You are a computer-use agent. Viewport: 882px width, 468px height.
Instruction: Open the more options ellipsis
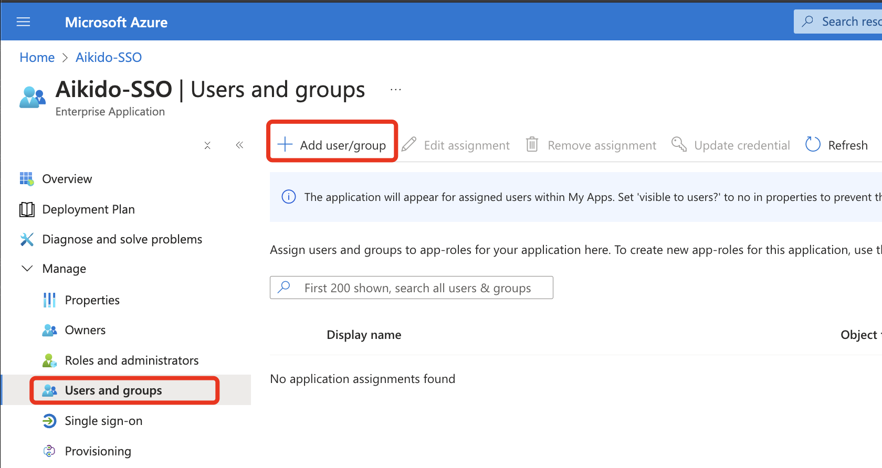pyautogui.click(x=395, y=90)
